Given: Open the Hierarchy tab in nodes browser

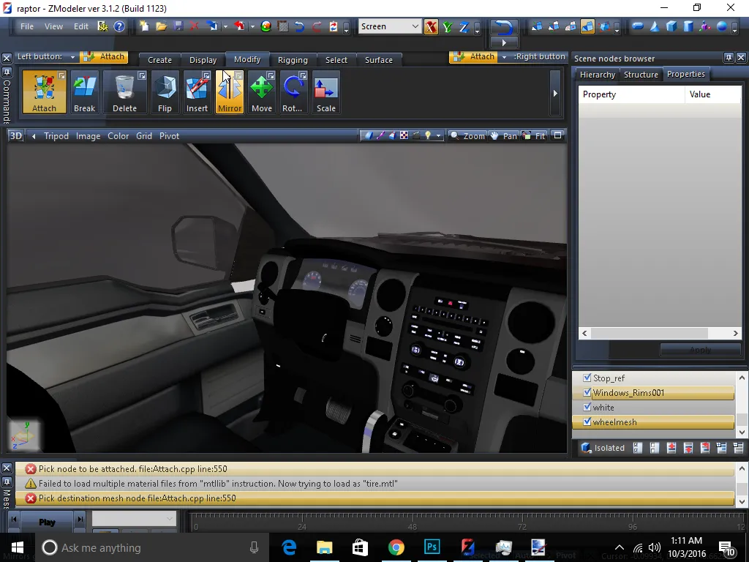Looking at the screenshot, I should point(597,75).
